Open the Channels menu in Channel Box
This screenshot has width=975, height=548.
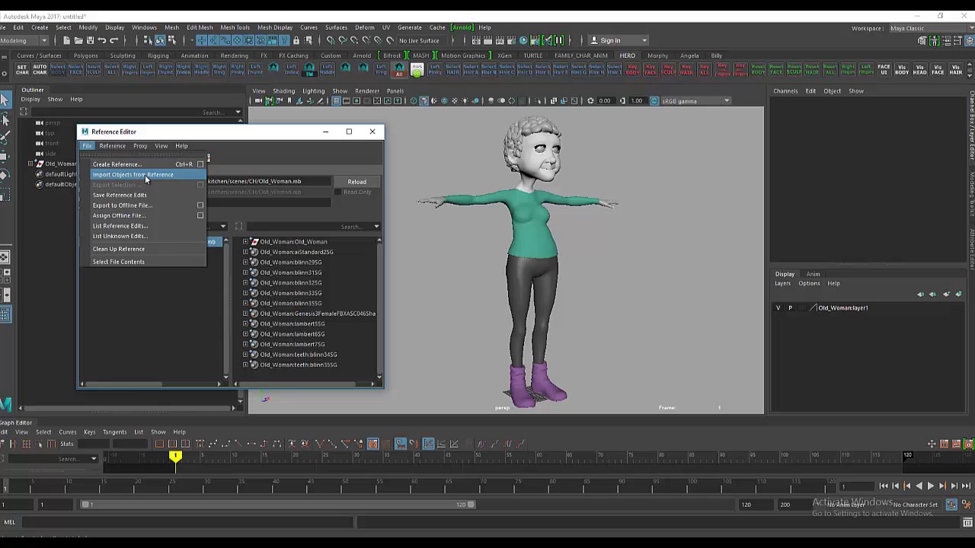[785, 91]
